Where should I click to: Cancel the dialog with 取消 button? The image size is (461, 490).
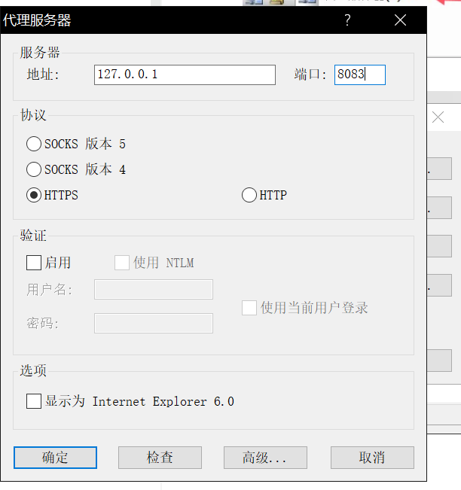(x=372, y=458)
